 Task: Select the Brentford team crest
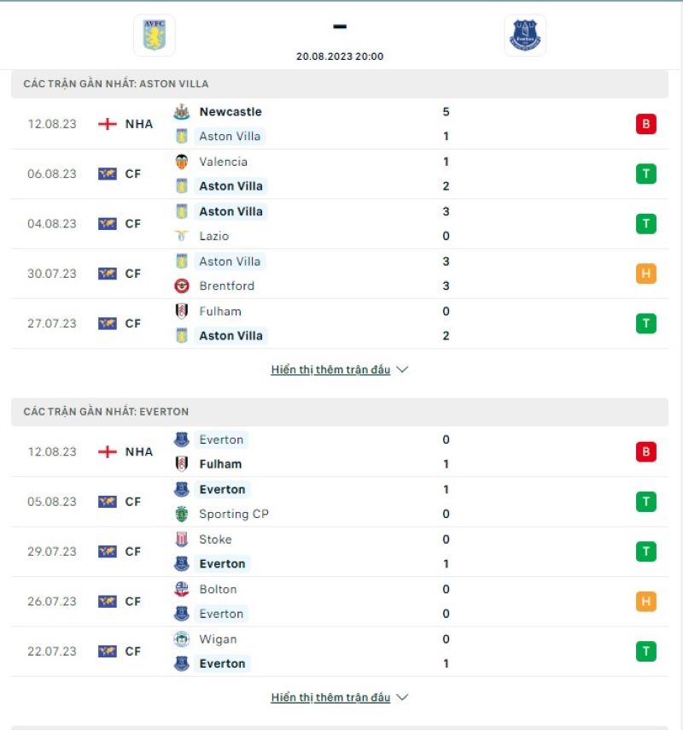[x=183, y=286]
